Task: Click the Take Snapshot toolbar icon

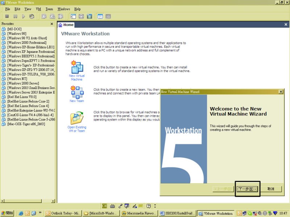Action: 44,16
